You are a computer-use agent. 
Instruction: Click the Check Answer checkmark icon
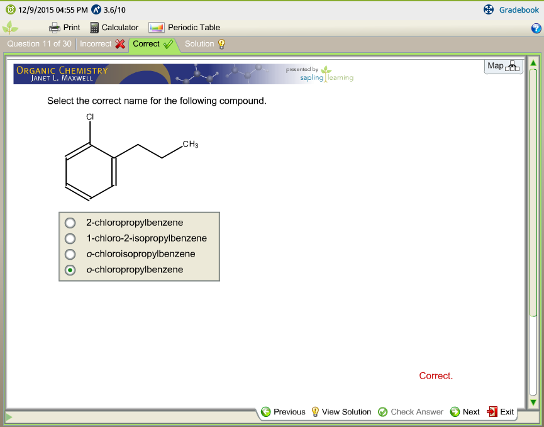pos(382,412)
